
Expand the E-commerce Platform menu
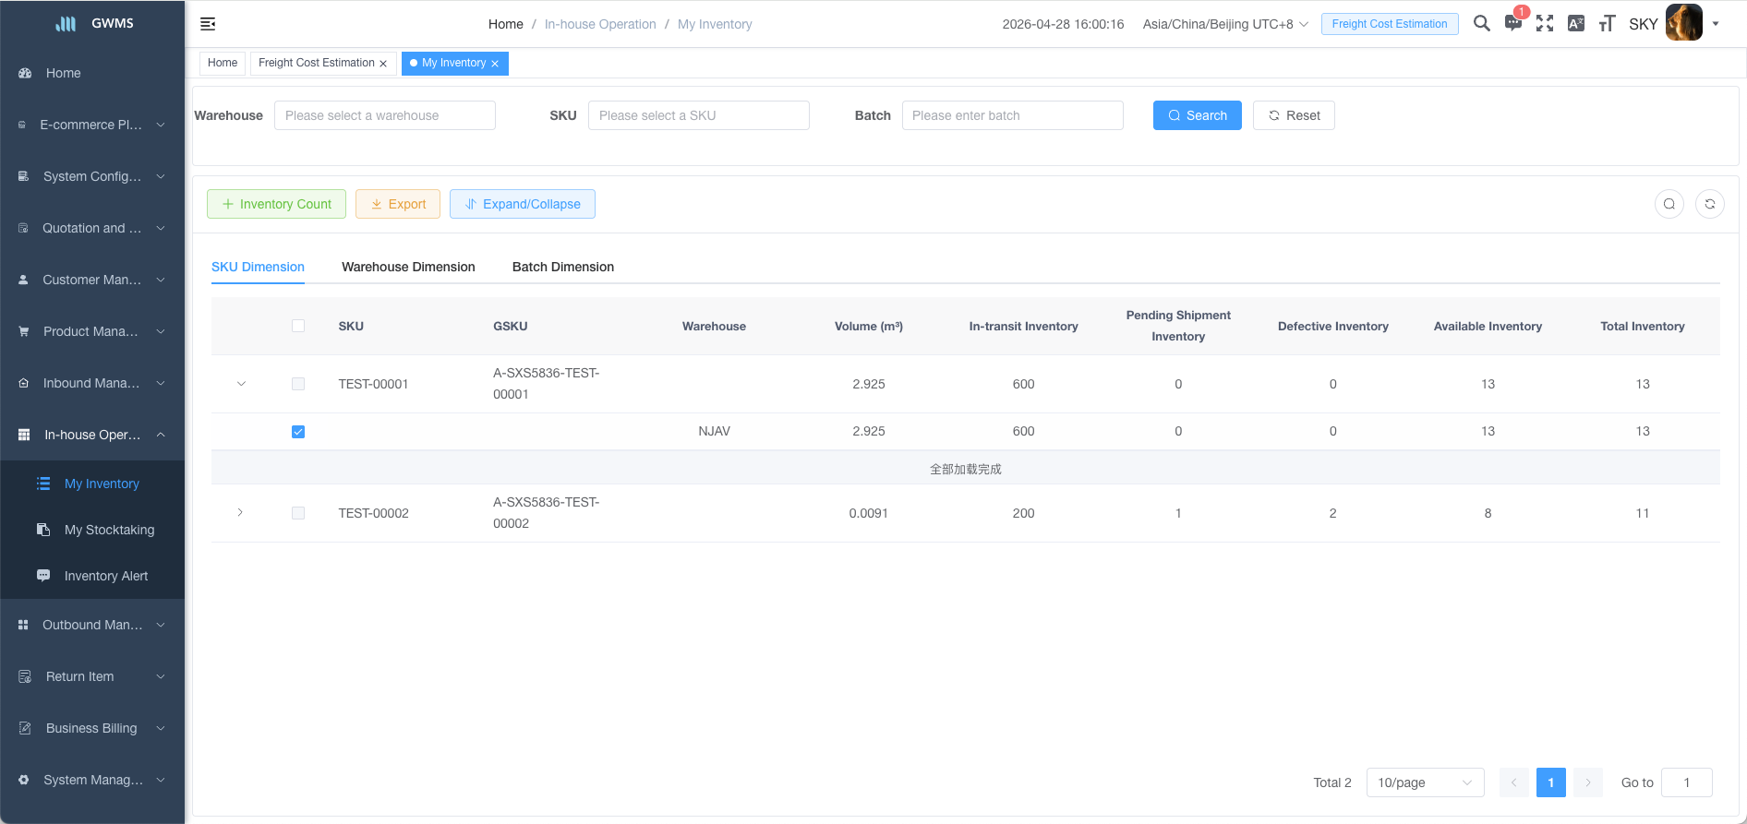161,125
